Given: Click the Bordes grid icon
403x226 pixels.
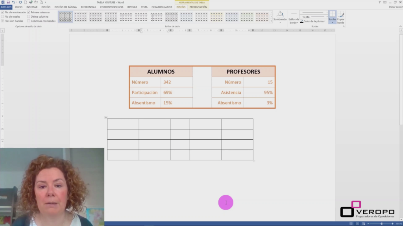Looking at the screenshot, I should [332, 14].
